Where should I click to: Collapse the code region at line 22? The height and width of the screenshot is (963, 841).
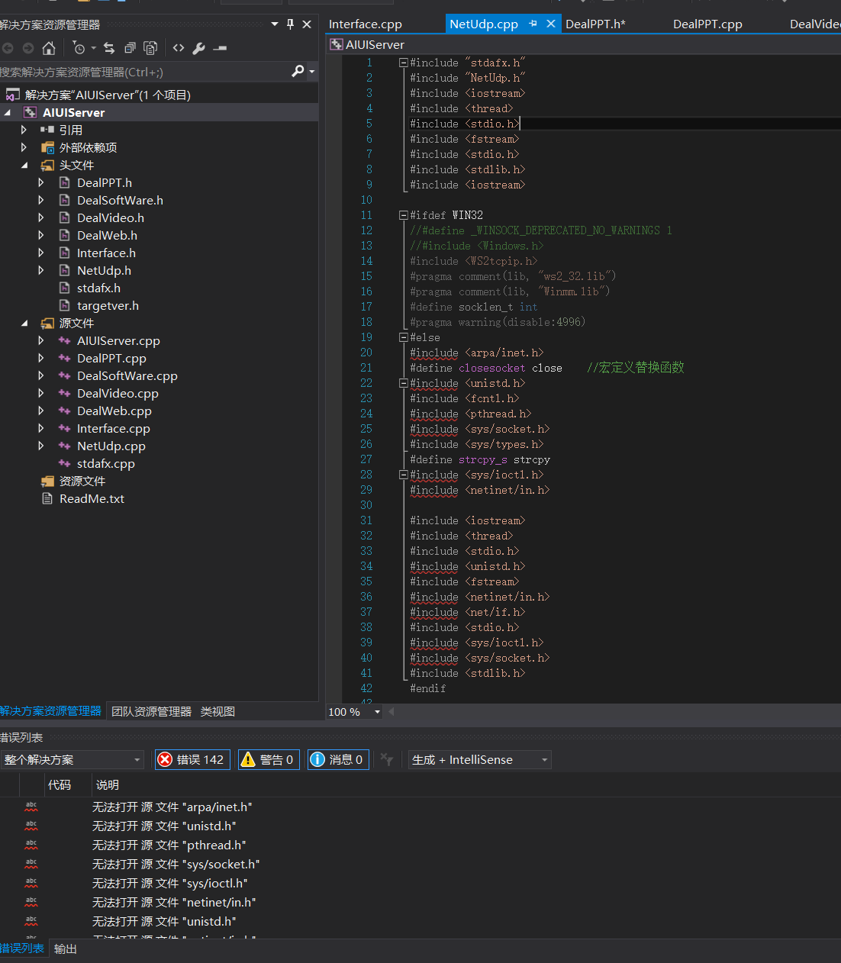[403, 383]
